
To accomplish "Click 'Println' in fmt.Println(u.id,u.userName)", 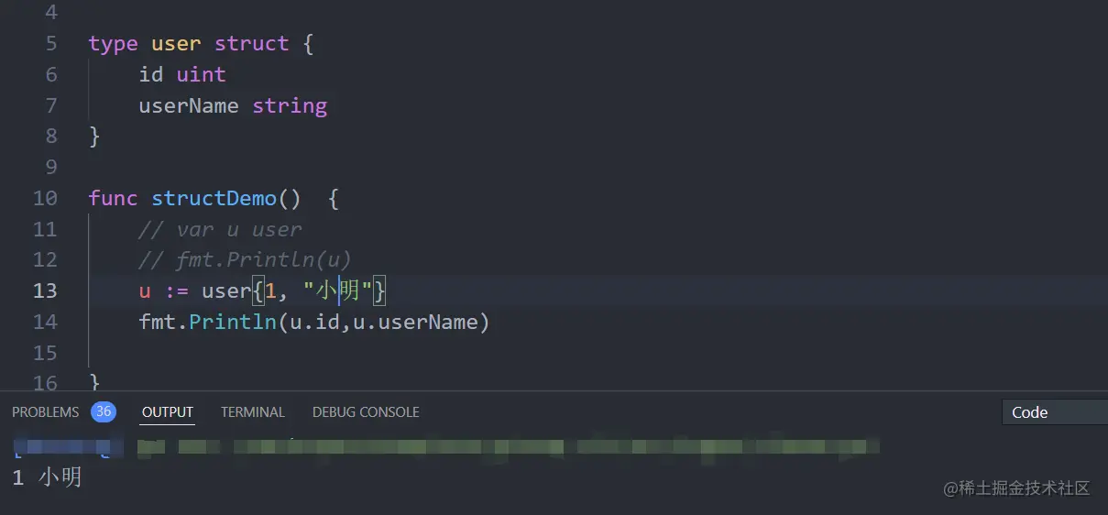I will pos(233,322).
